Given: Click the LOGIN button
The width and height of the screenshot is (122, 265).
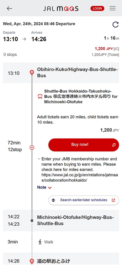Looking at the screenshot, I should [x=97, y=9].
